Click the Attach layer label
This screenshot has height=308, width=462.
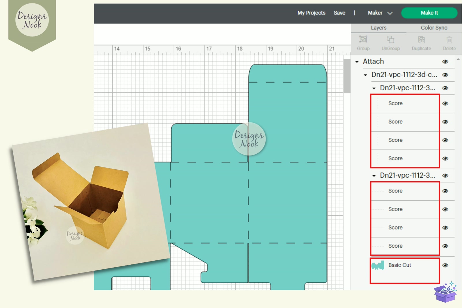(373, 61)
